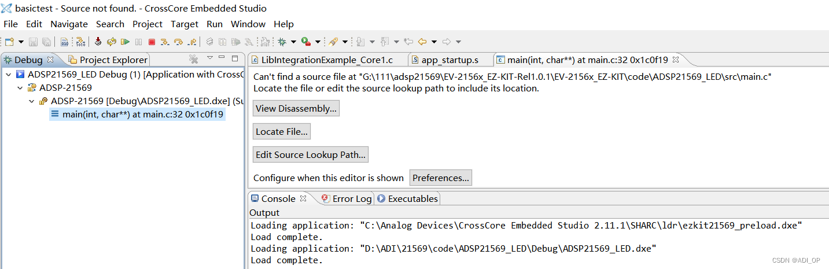Switch to the Error Log tab
The height and width of the screenshot is (269, 829).
pyautogui.click(x=347, y=198)
